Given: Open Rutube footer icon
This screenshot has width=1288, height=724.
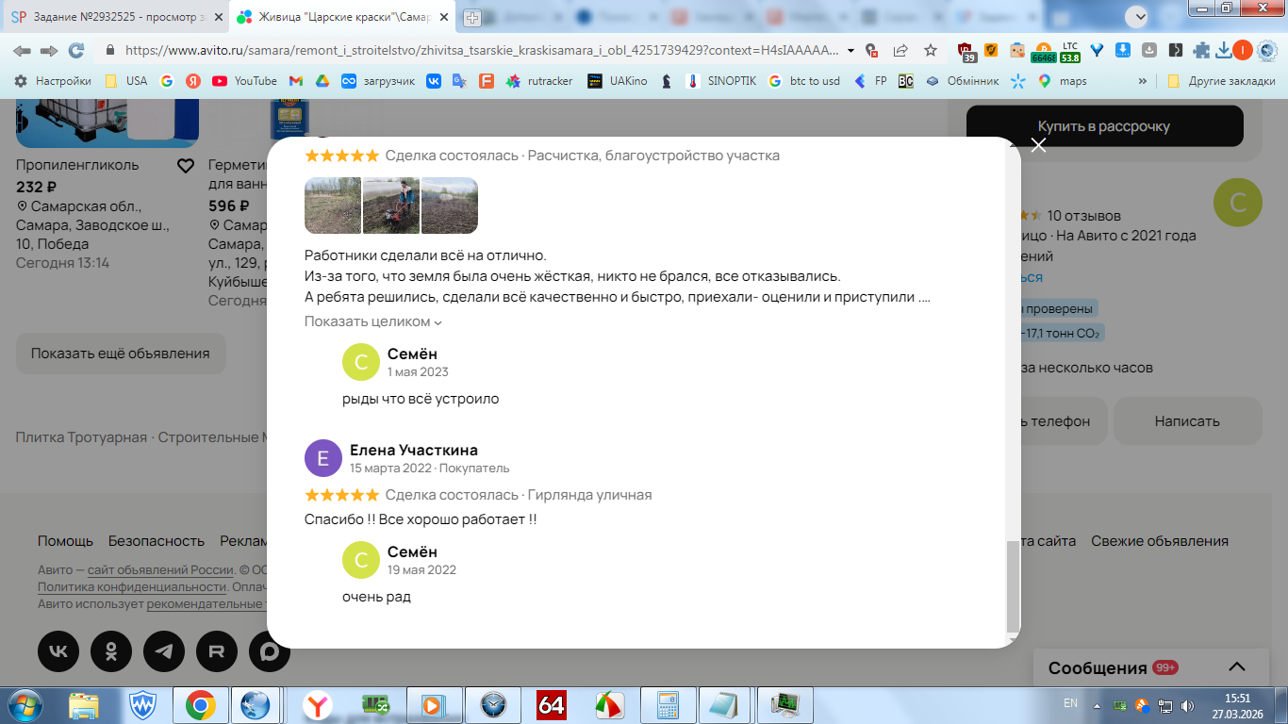Looking at the screenshot, I should [217, 651].
